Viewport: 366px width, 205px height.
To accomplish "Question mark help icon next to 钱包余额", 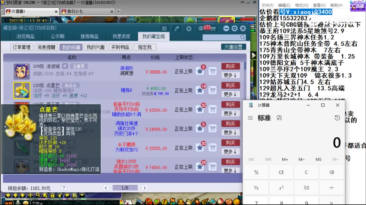I will coord(64,188).
